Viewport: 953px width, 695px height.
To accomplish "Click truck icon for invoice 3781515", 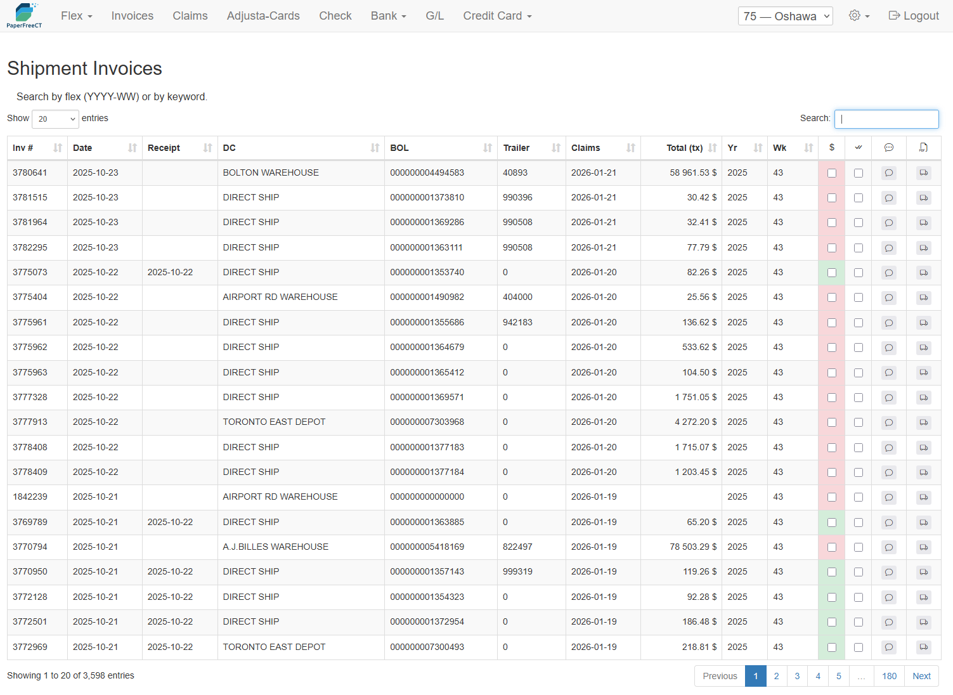I will [x=923, y=198].
